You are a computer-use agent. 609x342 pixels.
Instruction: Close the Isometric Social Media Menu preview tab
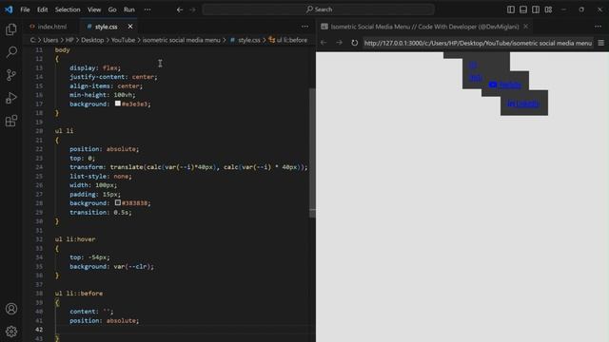(x=526, y=27)
